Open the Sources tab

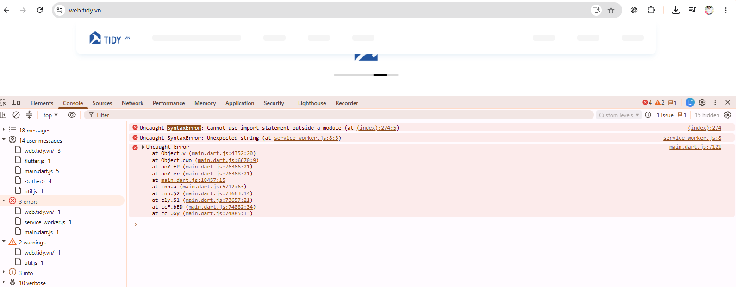[102, 103]
